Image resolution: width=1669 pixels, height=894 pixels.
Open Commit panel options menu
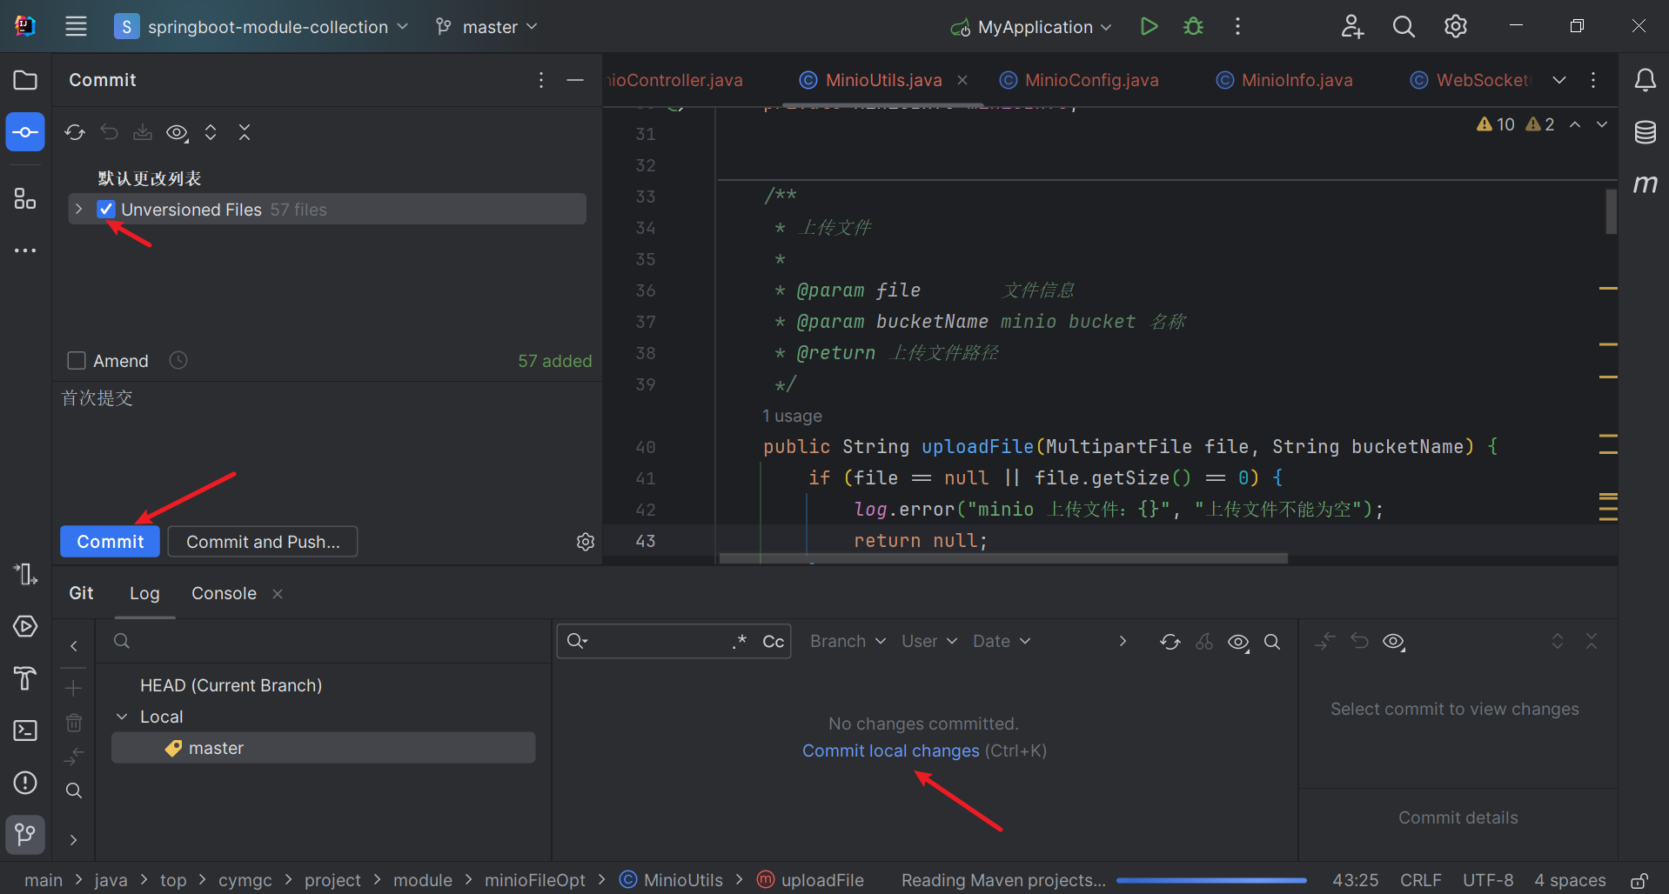[541, 80]
